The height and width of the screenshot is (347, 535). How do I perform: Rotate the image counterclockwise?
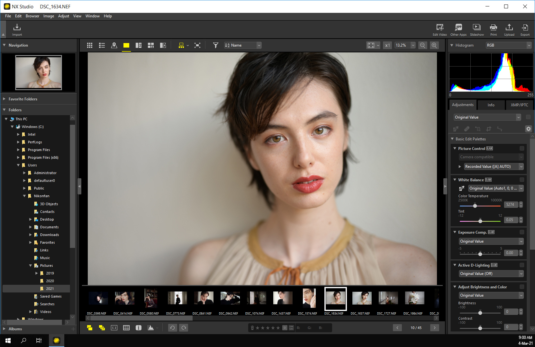click(172, 327)
